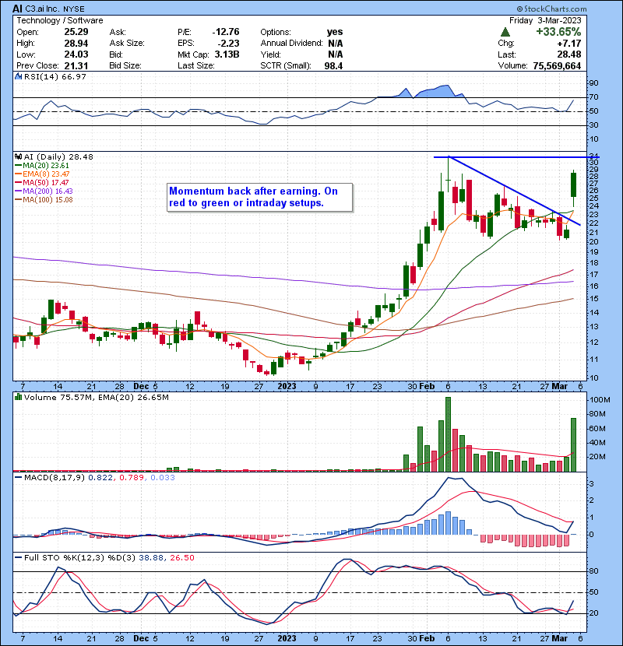Click the Bid Size label
This screenshot has width=623, height=646.
pyautogui.click(x=125, y=65)
